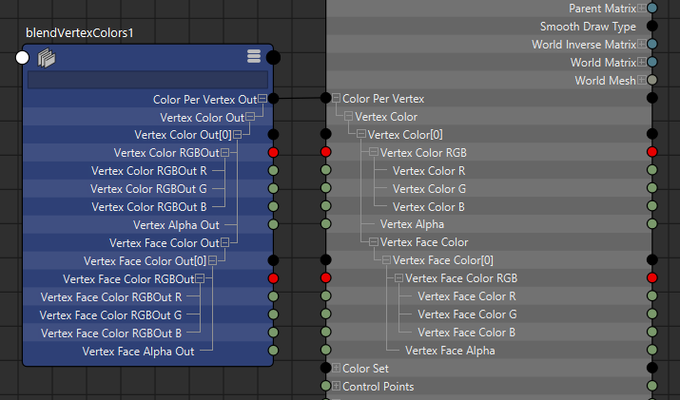The width and height of the screenshot is (680, 400).
Task: Click the Vertex Color RGBOut R output port
Action: pyautogui.click(x=273, y=171)
